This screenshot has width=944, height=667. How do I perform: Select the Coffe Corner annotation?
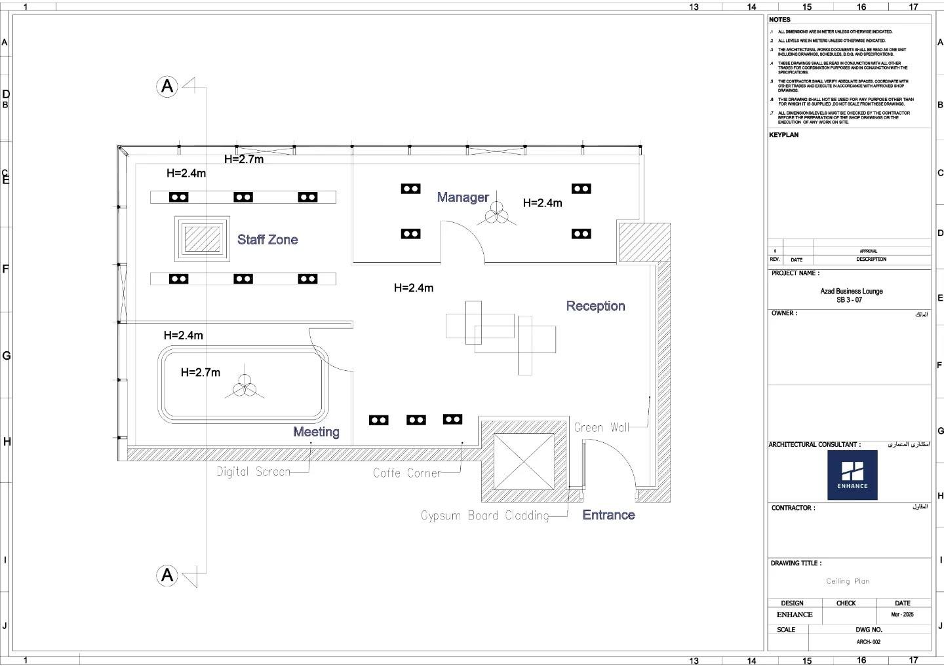coord(406,472)
